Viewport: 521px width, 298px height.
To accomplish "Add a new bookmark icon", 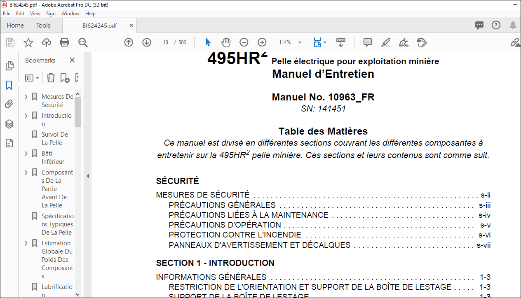I will tap(65, 78).
